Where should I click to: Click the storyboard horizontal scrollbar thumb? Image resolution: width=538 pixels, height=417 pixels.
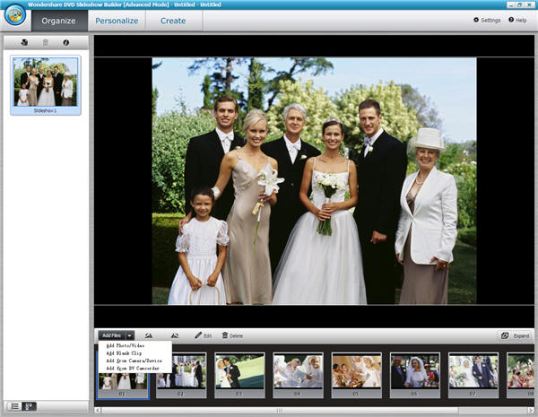280,411
